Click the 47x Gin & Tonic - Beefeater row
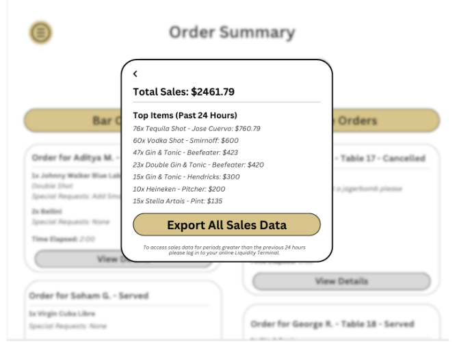Screen dimensions: 472x342 [x=185, y=153]
